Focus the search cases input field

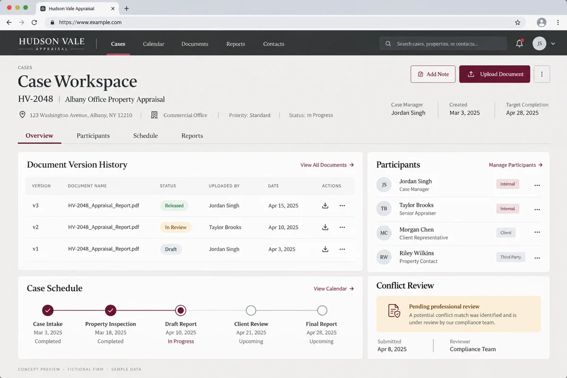443,44
